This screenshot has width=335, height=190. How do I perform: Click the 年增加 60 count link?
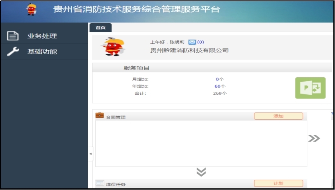tap(218, 86)
